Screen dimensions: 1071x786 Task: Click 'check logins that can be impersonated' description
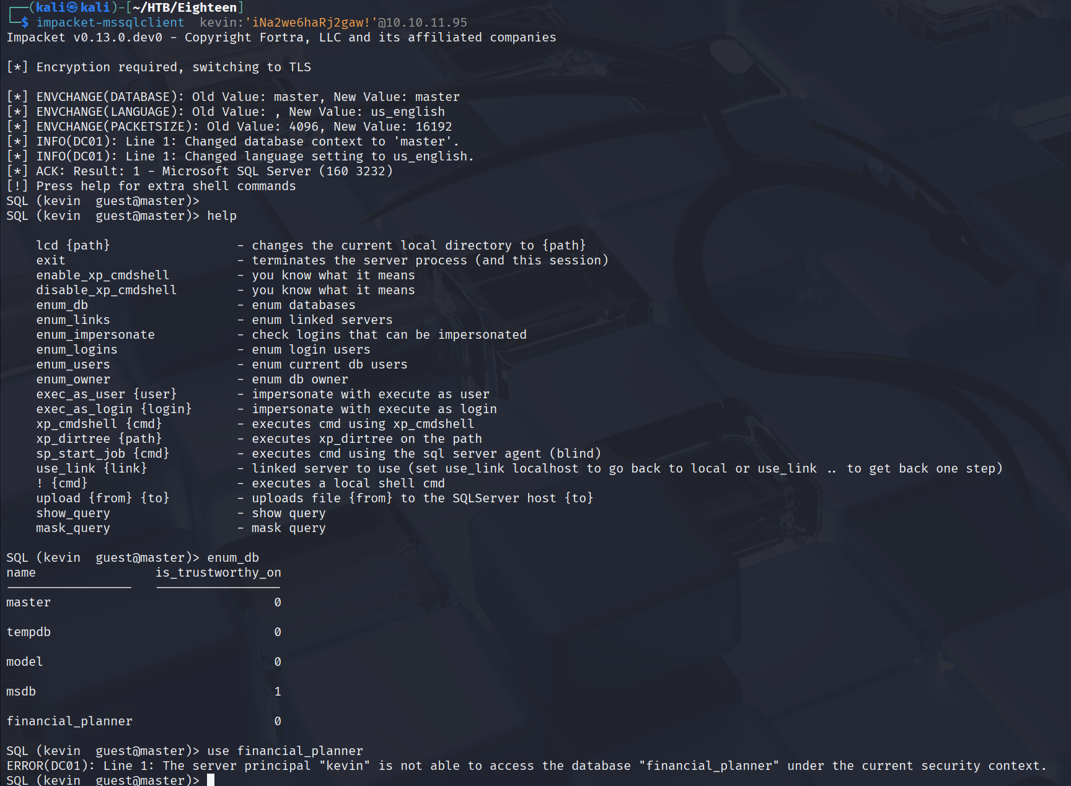click(x=389, y=334)
